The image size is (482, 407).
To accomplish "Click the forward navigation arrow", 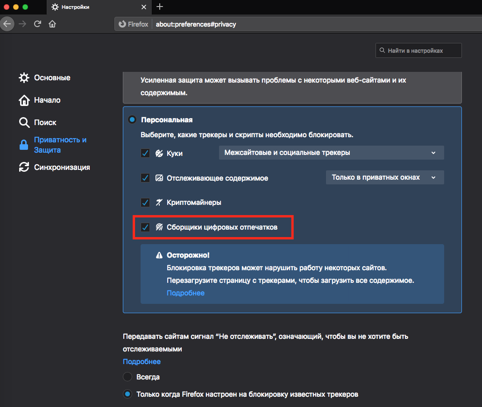I will 22,24.
